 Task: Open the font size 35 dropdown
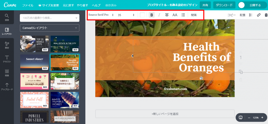[126, 15]
